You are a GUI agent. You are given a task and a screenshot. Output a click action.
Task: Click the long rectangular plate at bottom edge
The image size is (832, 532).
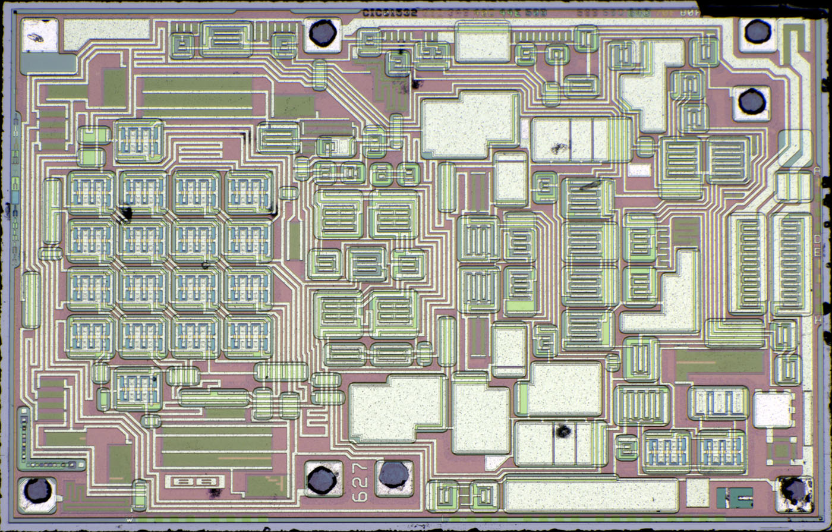click(591, 495)
